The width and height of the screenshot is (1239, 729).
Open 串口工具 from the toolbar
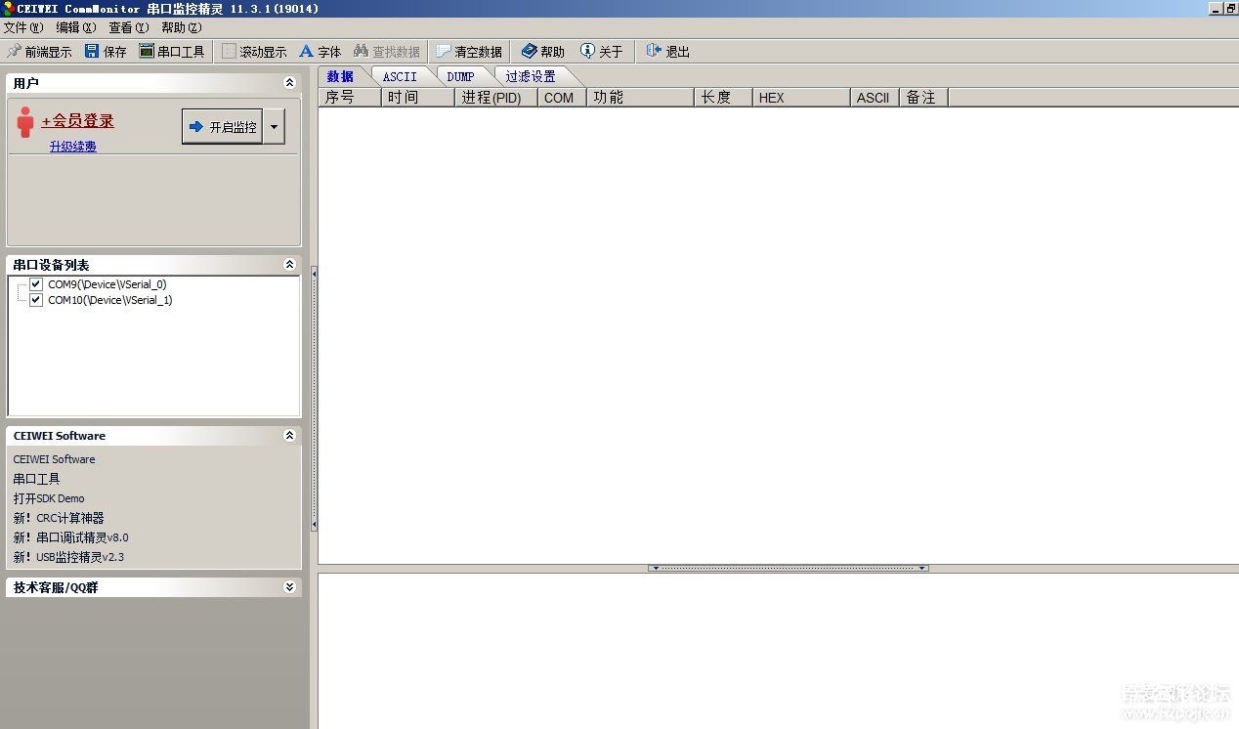pos(172,51)
